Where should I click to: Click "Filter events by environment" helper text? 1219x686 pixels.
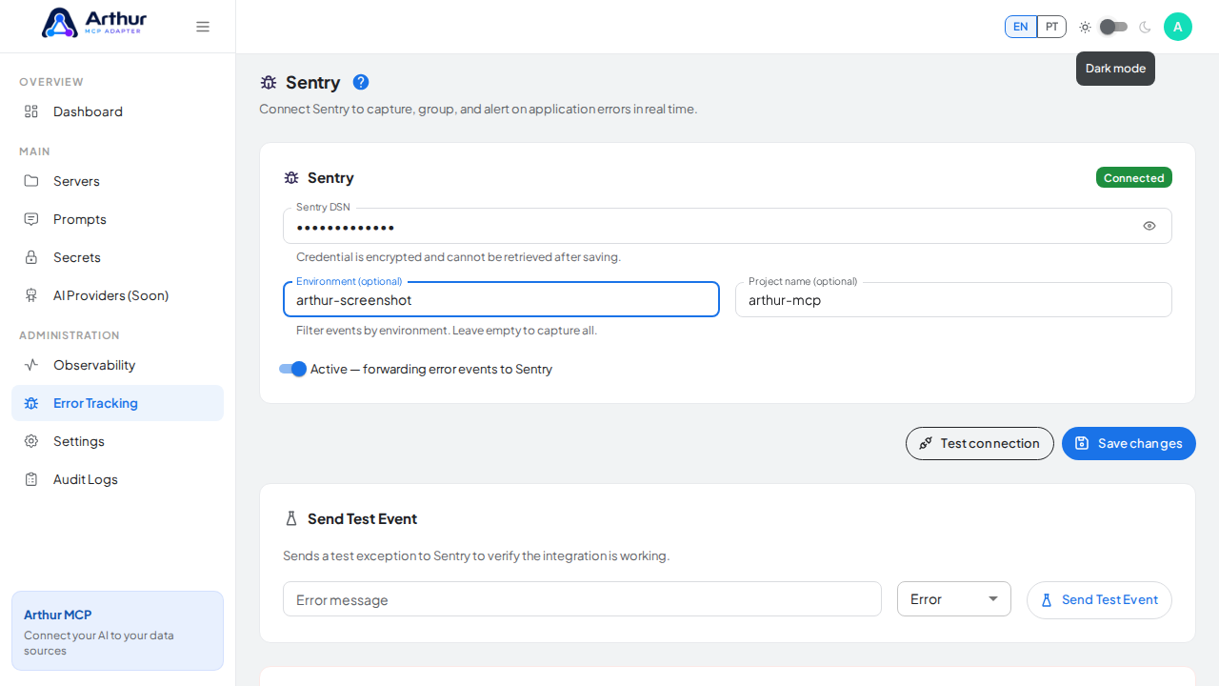447,331
